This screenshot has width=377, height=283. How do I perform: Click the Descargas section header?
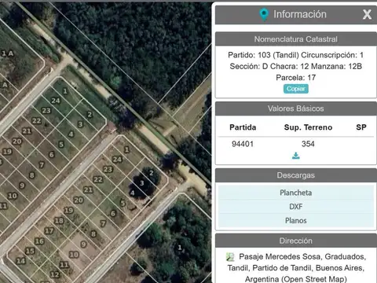tap(296, 175)
